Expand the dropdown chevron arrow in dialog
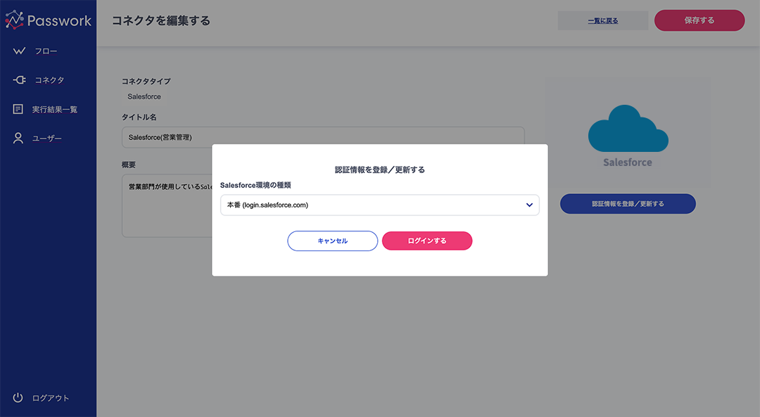Image resolution: width=760 pixels, height=417 pixels. click(x=529, y=205)
